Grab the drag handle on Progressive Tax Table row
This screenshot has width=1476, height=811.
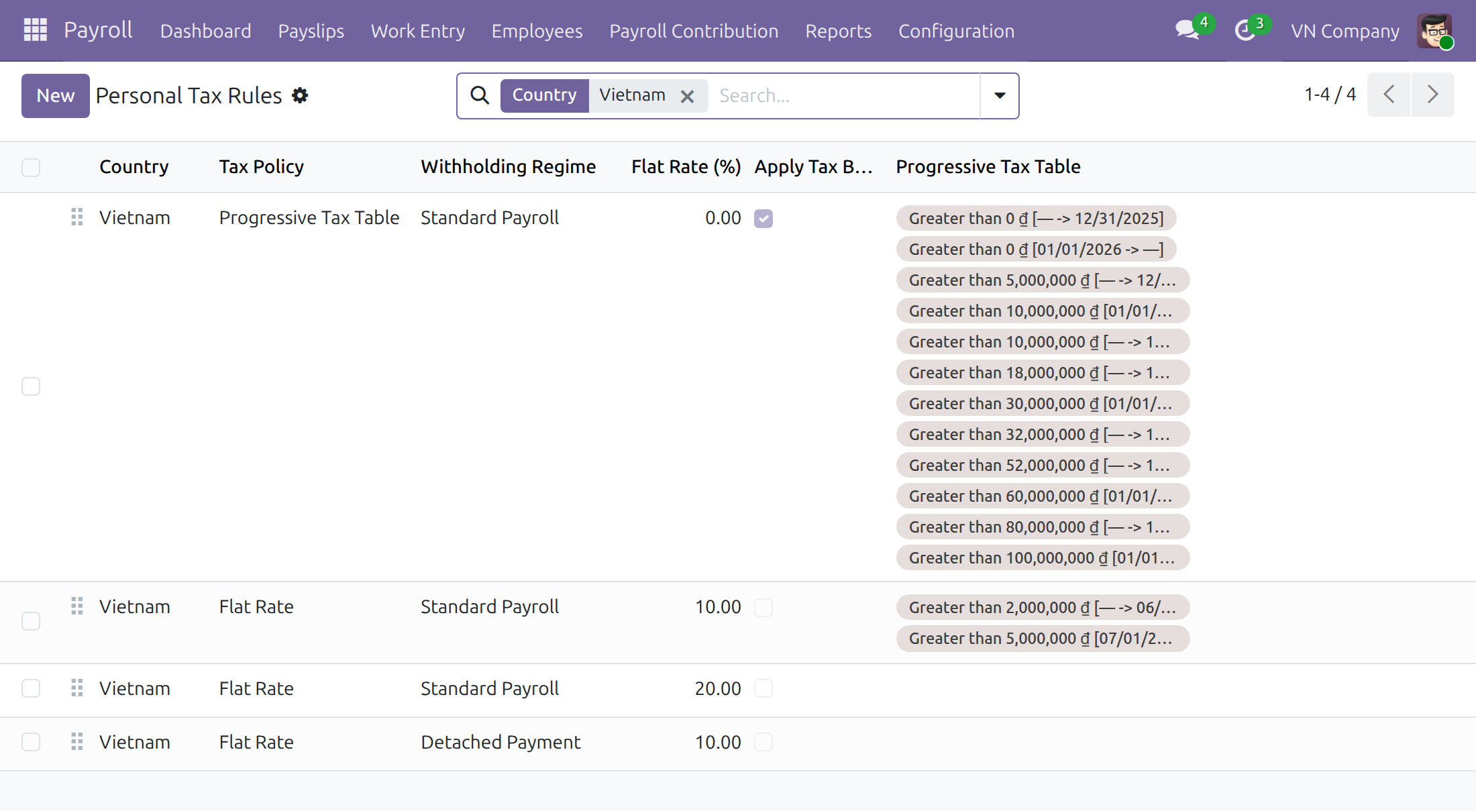(77, 217)
